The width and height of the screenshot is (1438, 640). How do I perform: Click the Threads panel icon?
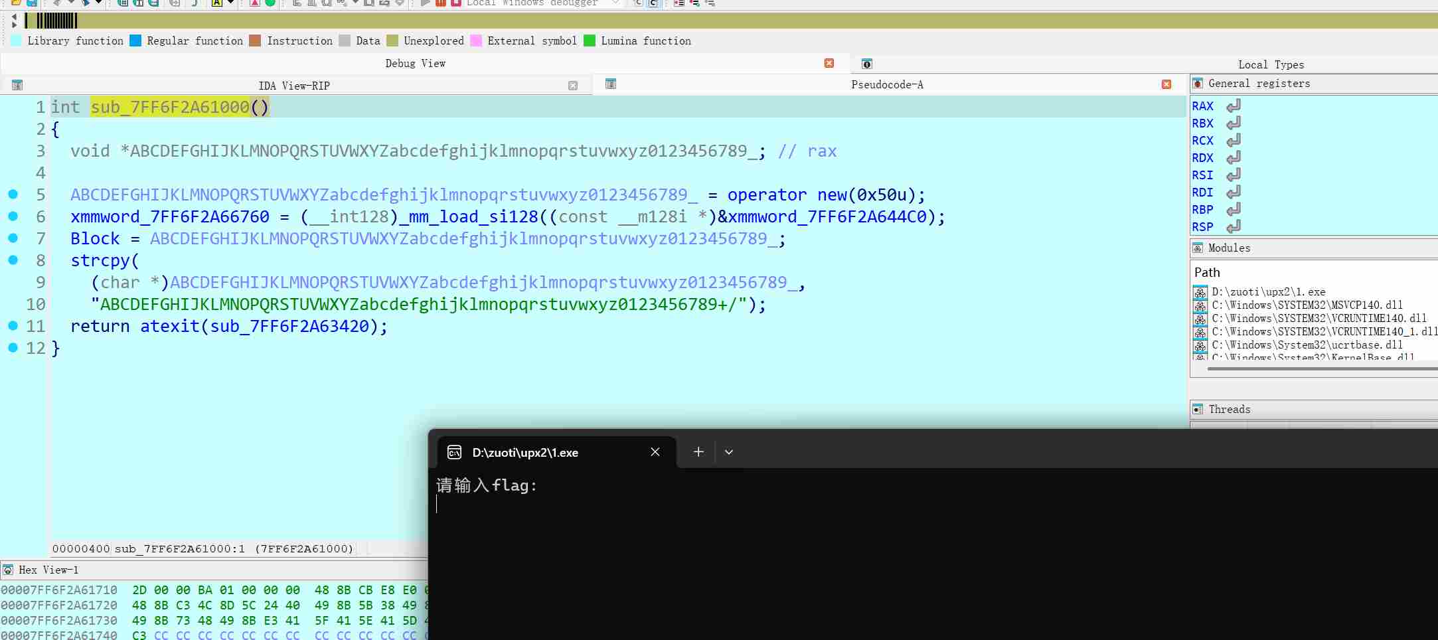pos(1198,410)
